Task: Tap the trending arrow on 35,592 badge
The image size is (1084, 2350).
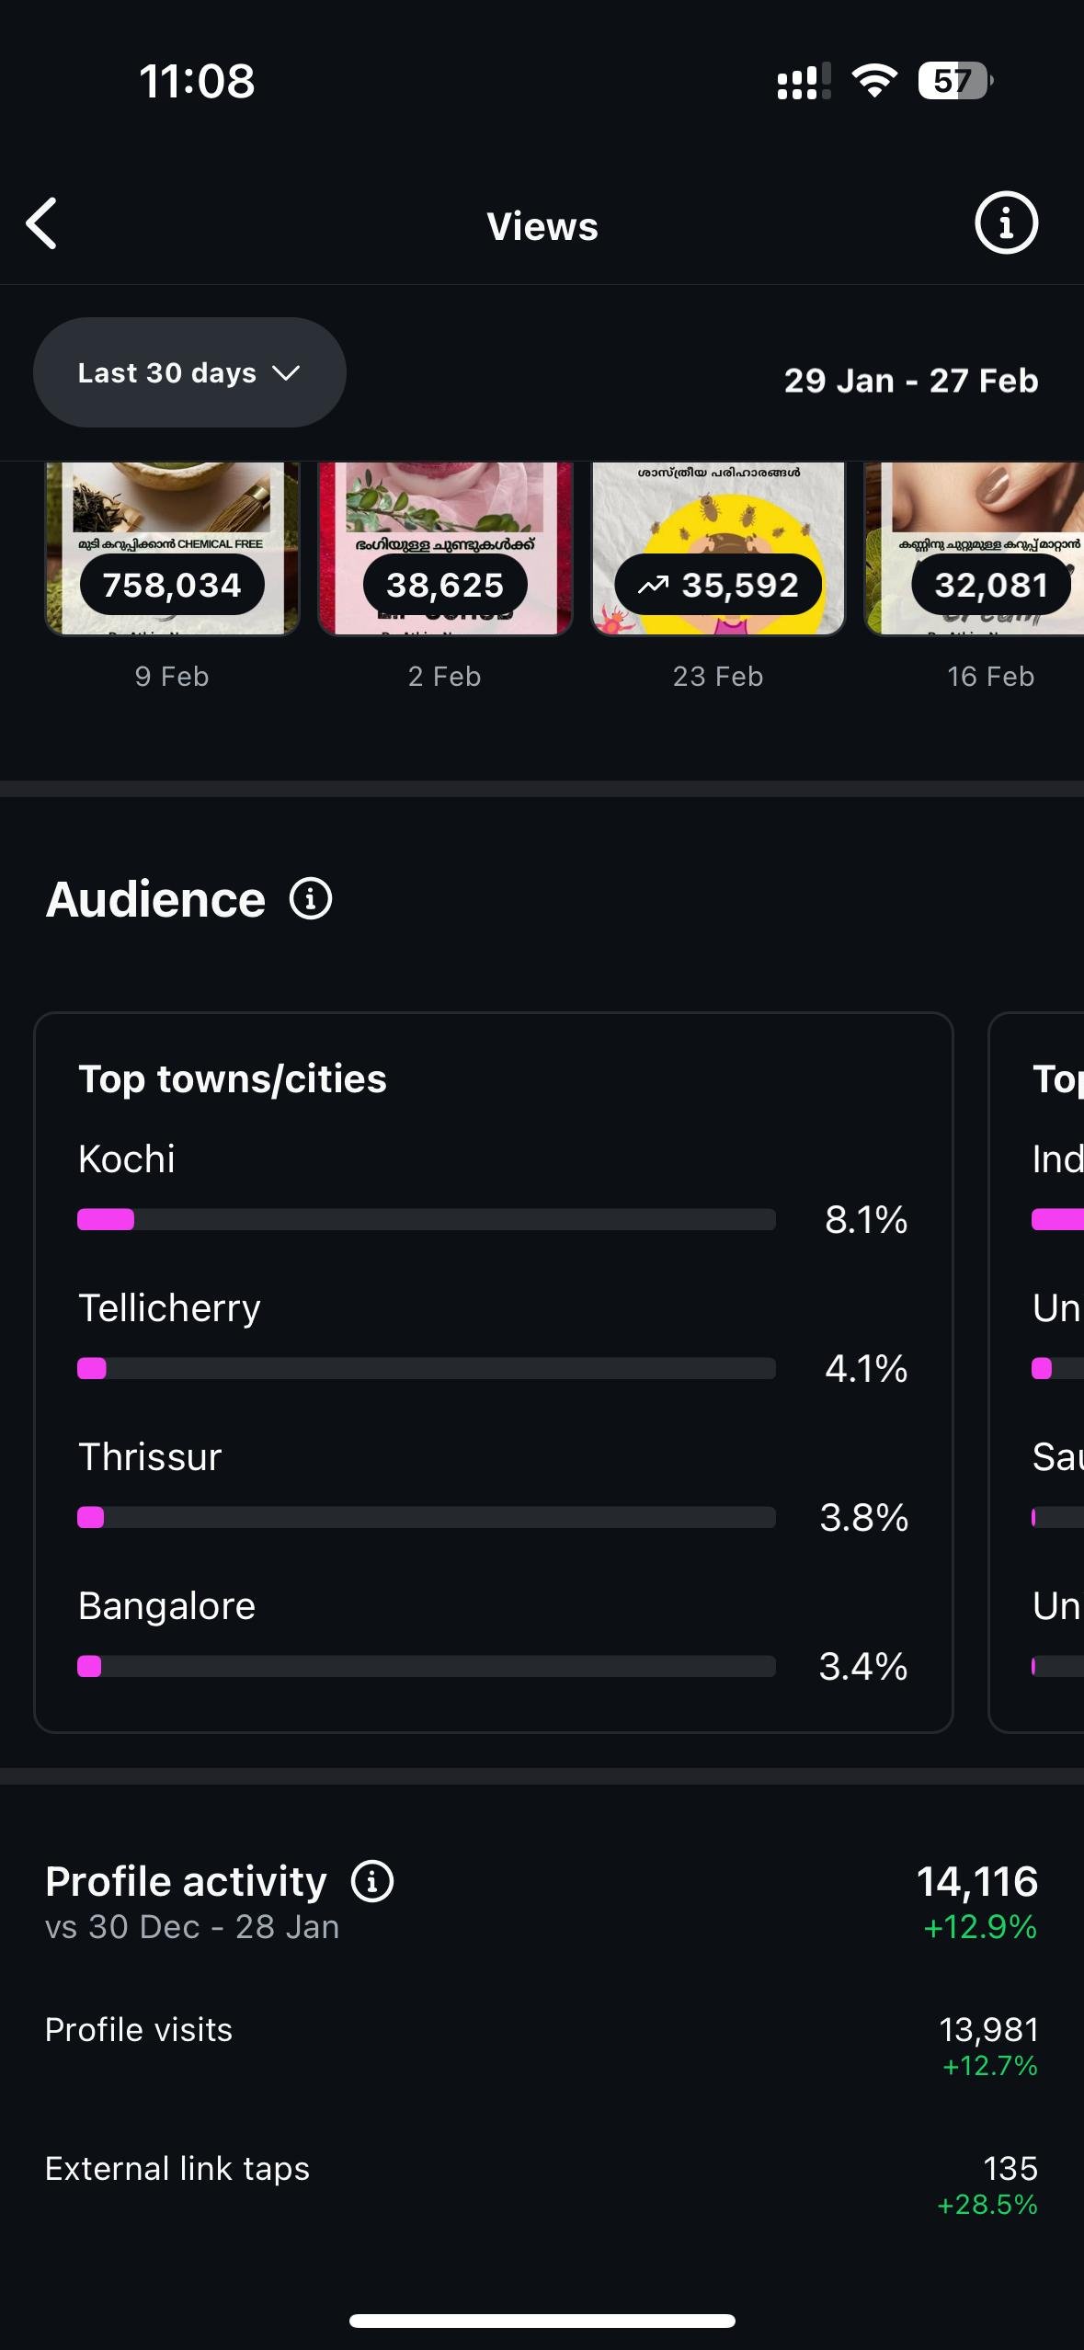Action: [653, 585]
